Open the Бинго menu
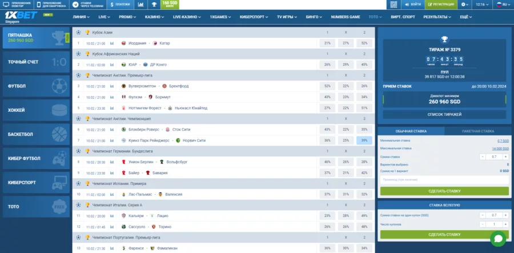514x253 pixels. [314, 17]
